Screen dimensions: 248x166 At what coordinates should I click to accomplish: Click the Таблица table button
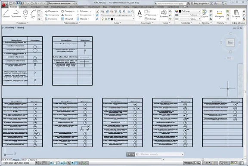[x=150, y=19]
